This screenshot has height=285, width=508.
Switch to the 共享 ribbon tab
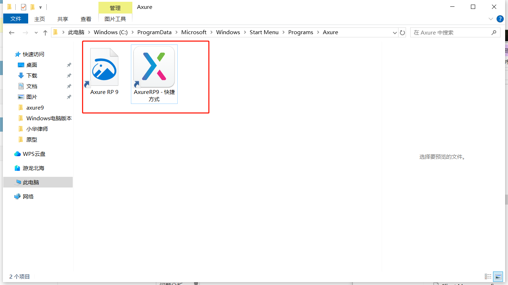click(x=63, y=19)
